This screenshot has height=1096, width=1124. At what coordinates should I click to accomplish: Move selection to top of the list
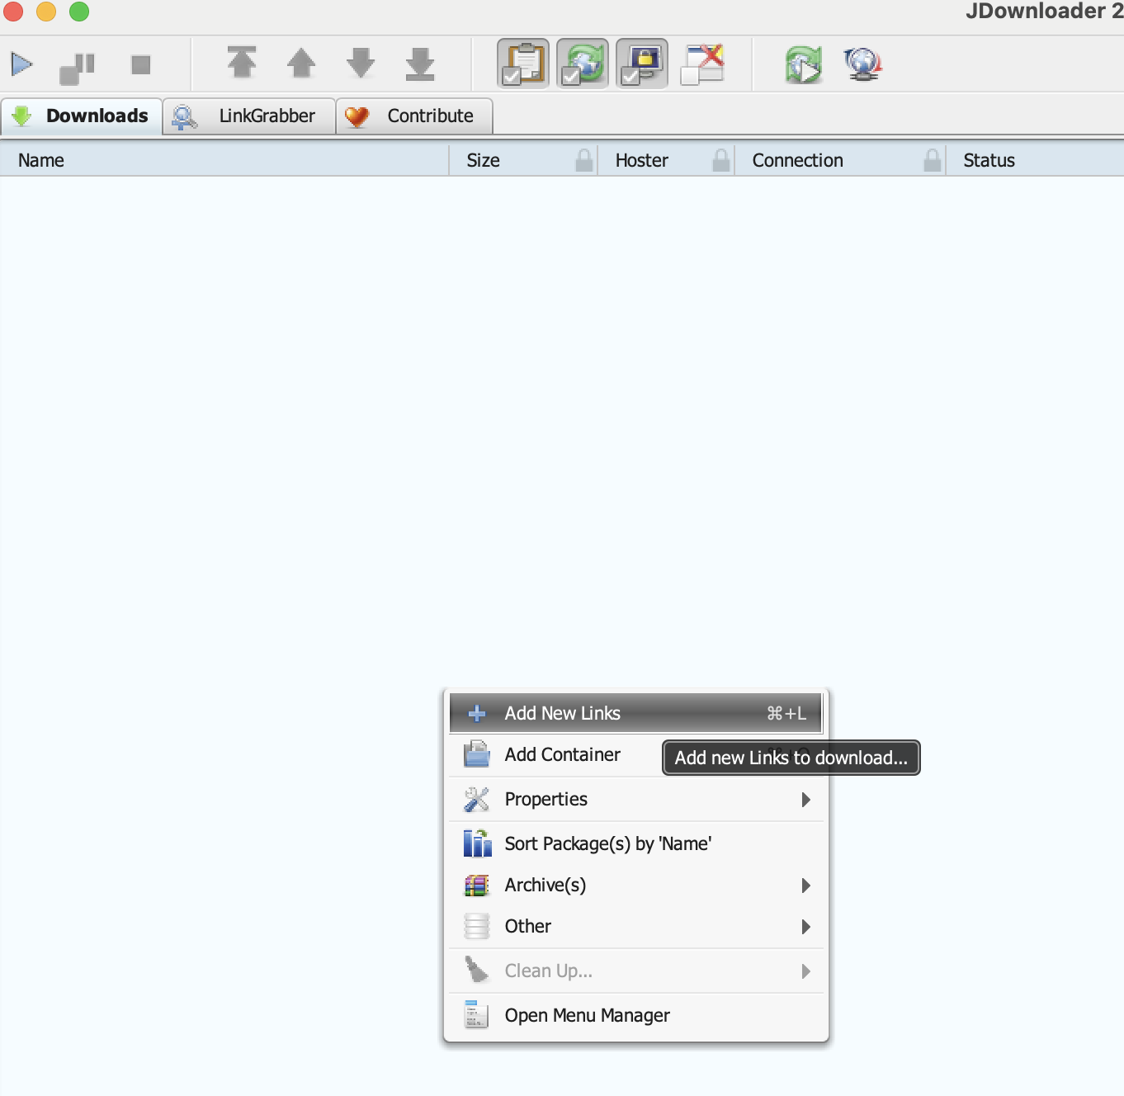pos(242,63)
